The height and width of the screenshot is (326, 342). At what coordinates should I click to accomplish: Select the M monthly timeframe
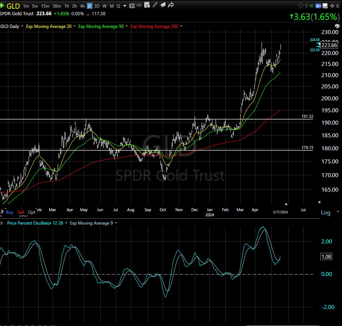pyautogui.click(x=112, y=6)
